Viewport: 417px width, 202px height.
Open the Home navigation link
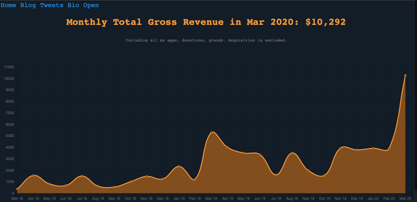pos(8,5)
